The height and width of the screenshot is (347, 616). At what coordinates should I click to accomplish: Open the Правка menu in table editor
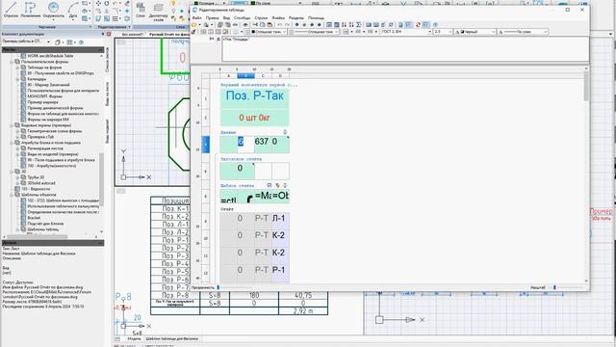pyautogui.click(x=212, y=18)
